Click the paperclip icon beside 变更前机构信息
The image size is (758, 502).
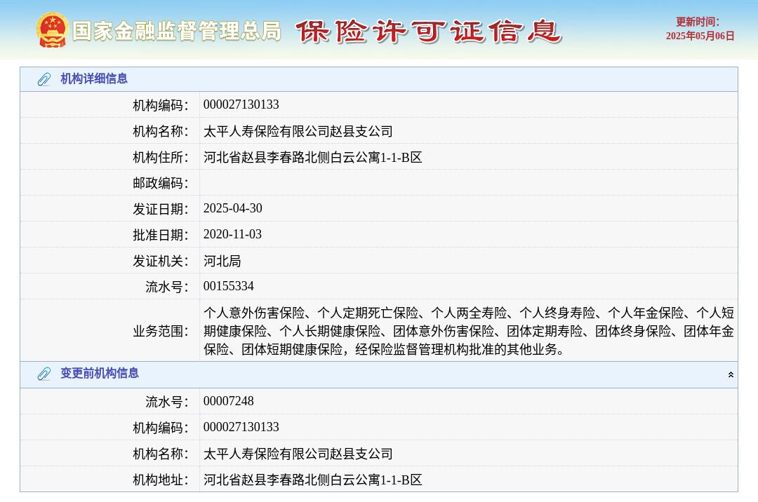point(44,374)
